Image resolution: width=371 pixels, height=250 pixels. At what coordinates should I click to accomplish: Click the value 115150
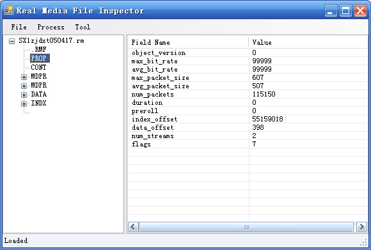pyautogui.click(x=264, y=94)
